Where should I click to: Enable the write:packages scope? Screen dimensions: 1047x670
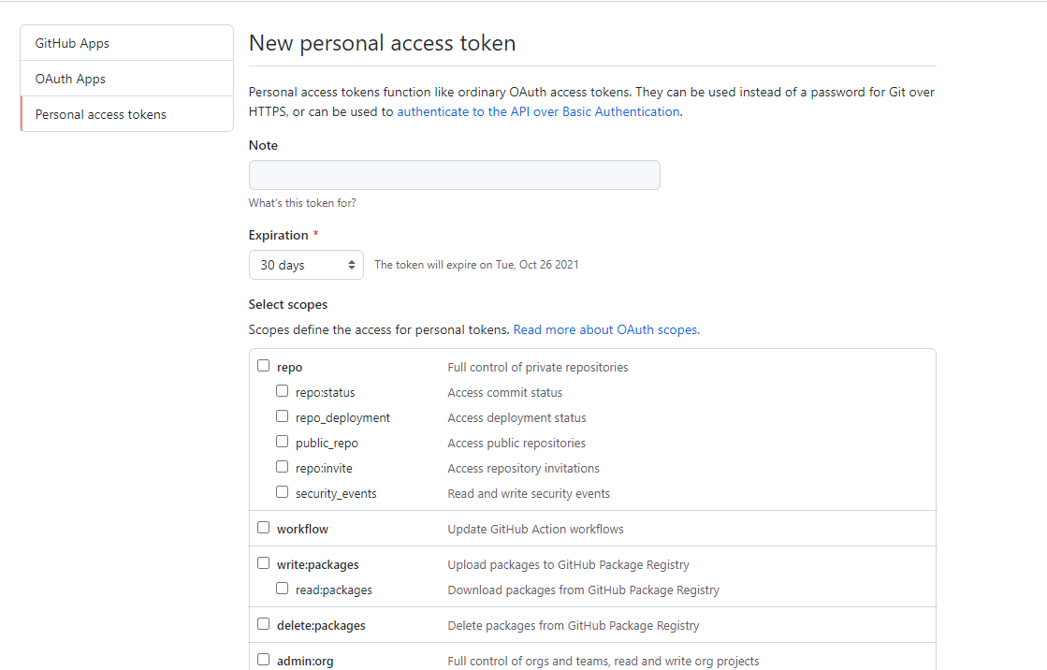click(263, 562)
